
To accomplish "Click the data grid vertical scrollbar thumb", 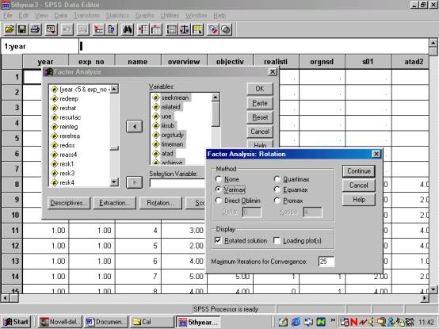I will pyautogui.click(x=433, y=52).
